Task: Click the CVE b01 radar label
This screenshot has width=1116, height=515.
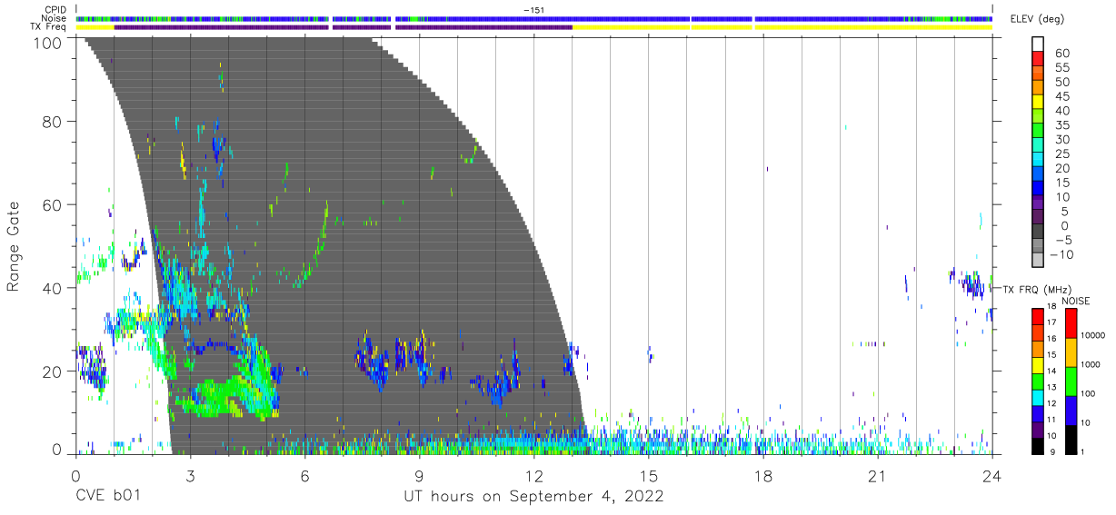Action: click(x=108, y=497)
